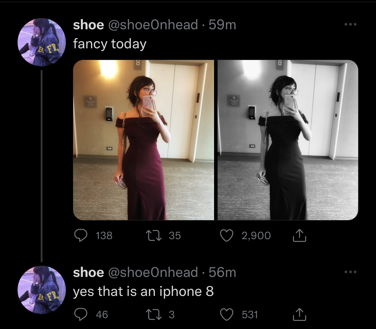Reply to the "iphone 8" tweet

click(x=81, y=315)
